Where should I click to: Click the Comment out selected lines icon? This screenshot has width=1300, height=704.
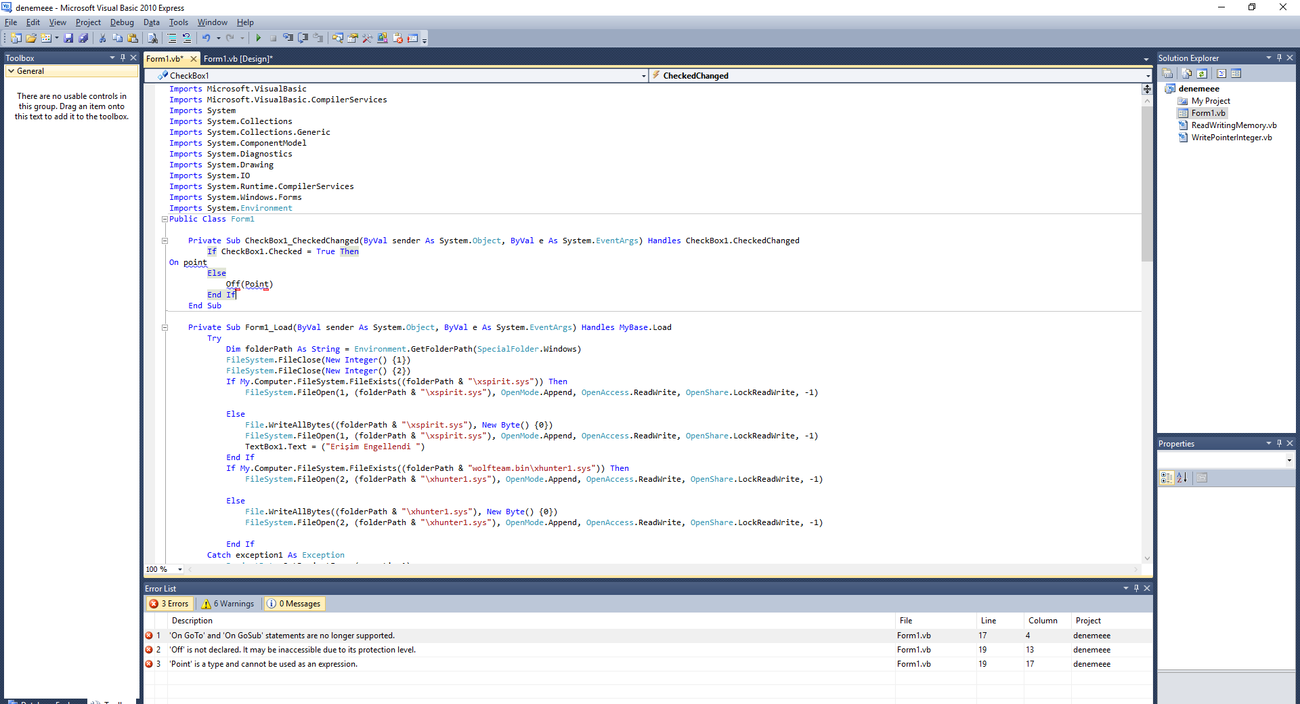point(172,39)
